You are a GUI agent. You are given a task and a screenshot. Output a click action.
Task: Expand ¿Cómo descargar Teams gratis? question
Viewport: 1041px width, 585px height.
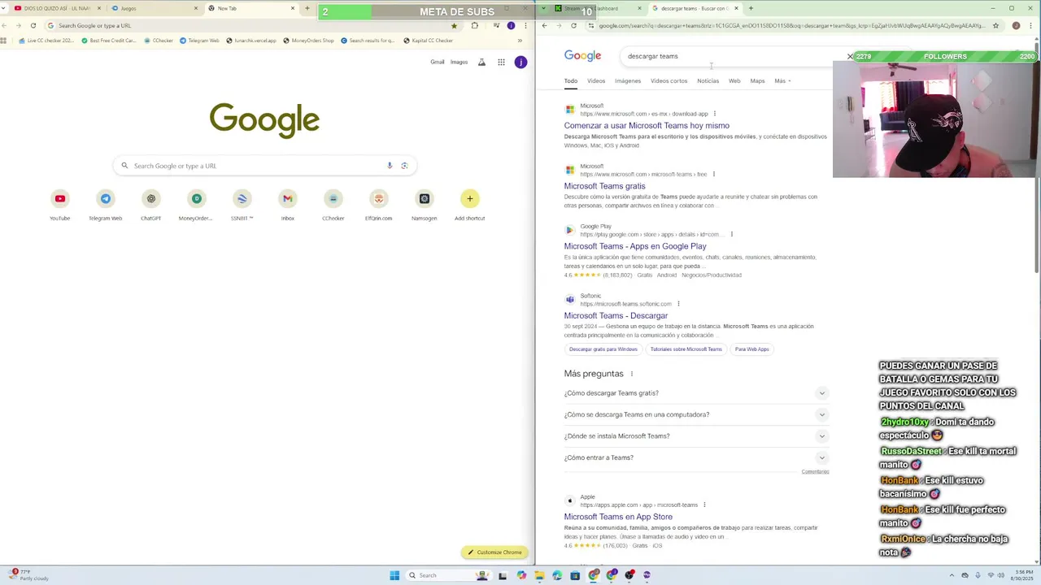click(x=696, y=393)
